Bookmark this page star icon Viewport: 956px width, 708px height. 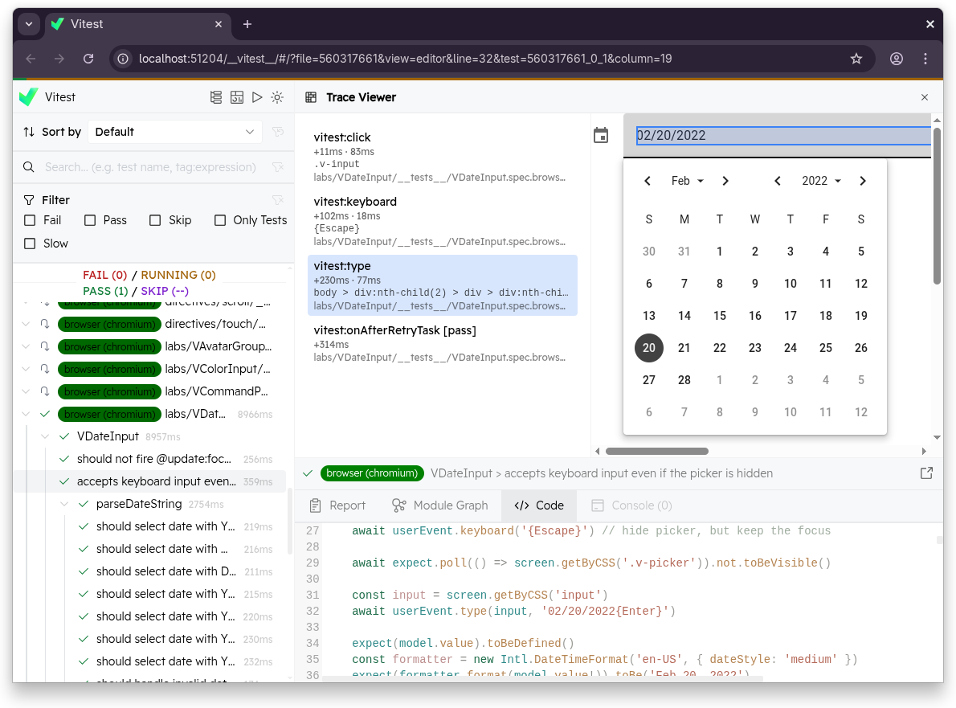pyautogui.click(x=856, y=59)
